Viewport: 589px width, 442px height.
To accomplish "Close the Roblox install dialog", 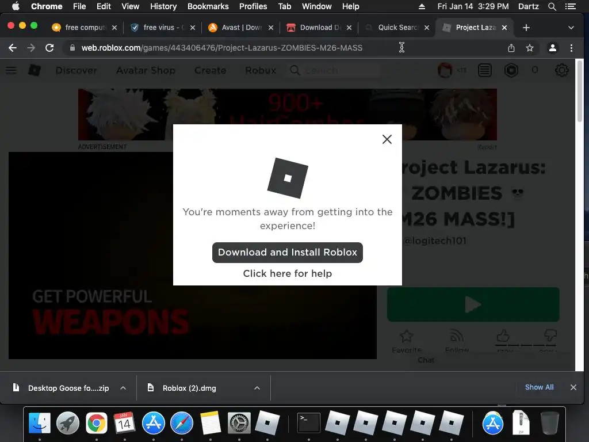I will click(x=387, y=139).
